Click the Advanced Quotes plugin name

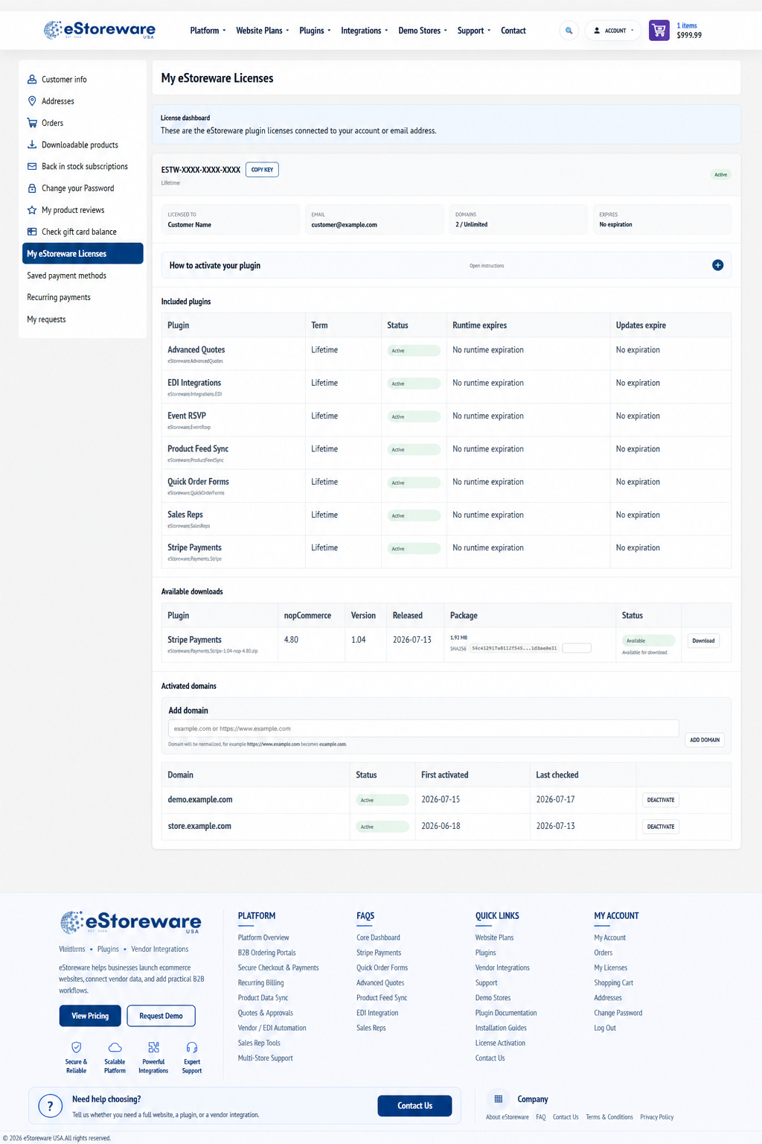click(196, 349)
